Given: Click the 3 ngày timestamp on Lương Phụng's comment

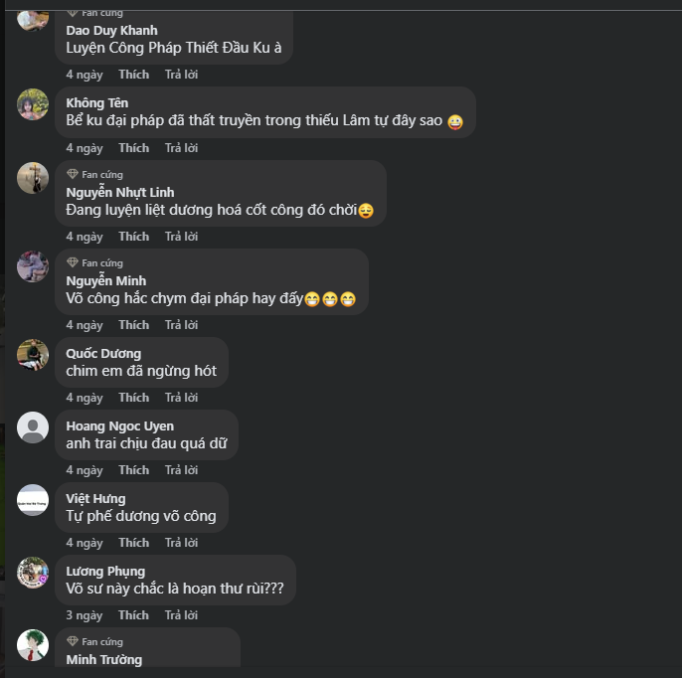Looking at the screenshot, I should pos(85,615).
